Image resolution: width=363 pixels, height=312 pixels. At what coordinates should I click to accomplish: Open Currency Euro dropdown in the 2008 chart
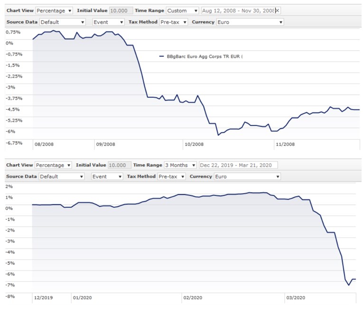250,22
